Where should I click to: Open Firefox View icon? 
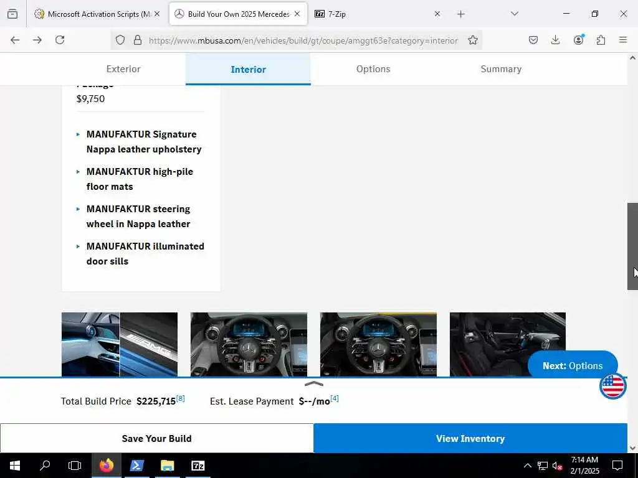[x=12, y=14]
